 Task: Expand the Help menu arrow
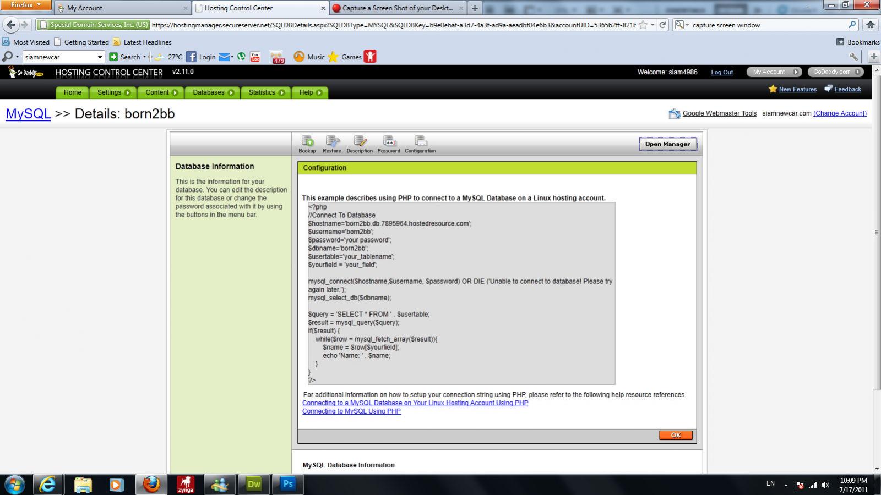coord(319,92)
